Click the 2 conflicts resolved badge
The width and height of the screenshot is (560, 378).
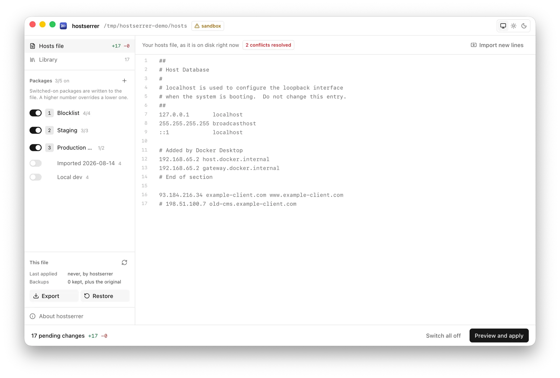(x=268, y=45)
